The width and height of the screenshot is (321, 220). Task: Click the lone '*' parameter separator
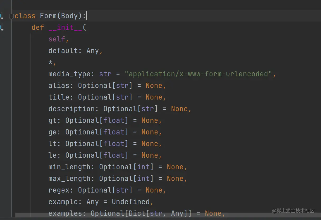coord(51,62)
